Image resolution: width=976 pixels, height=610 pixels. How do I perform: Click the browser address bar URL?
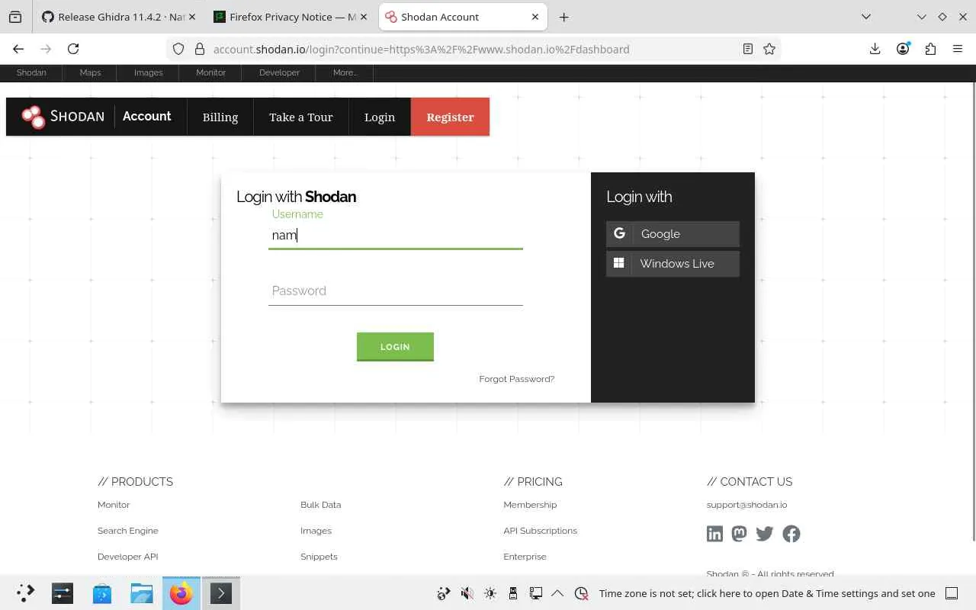[x=421, y=49]
